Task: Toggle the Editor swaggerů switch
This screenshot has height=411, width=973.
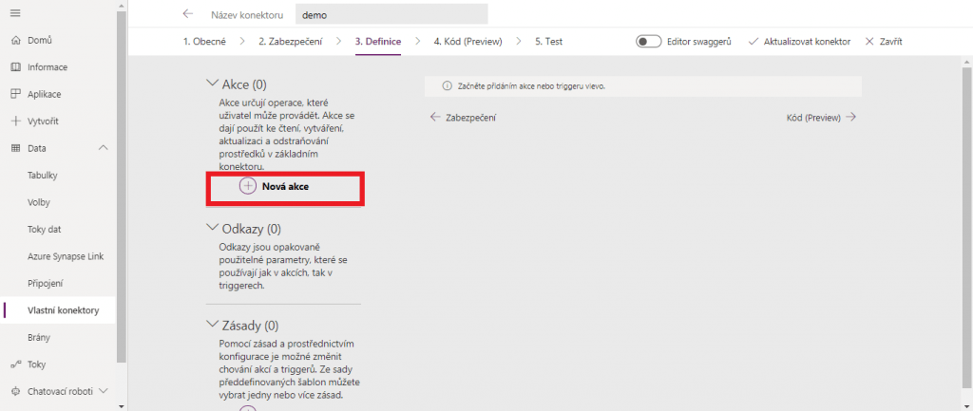Action: pyautogui.click(x=648, y=42)
